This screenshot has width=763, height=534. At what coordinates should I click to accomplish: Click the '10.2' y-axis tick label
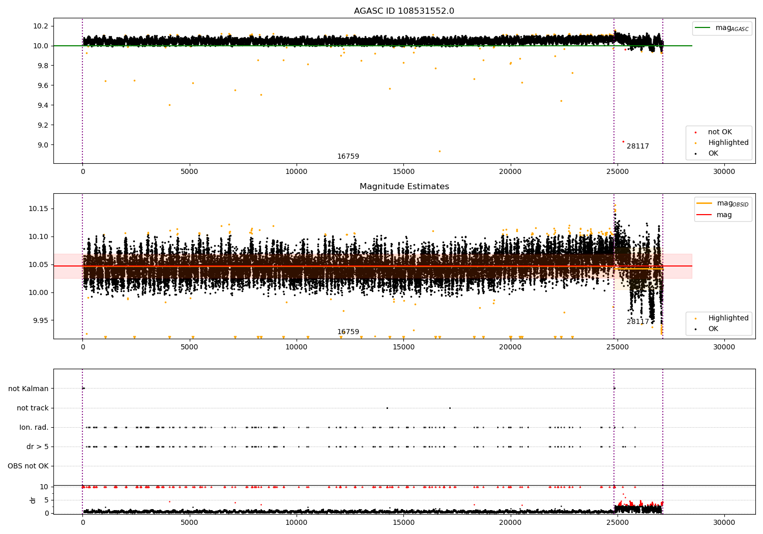coord(41,26)
